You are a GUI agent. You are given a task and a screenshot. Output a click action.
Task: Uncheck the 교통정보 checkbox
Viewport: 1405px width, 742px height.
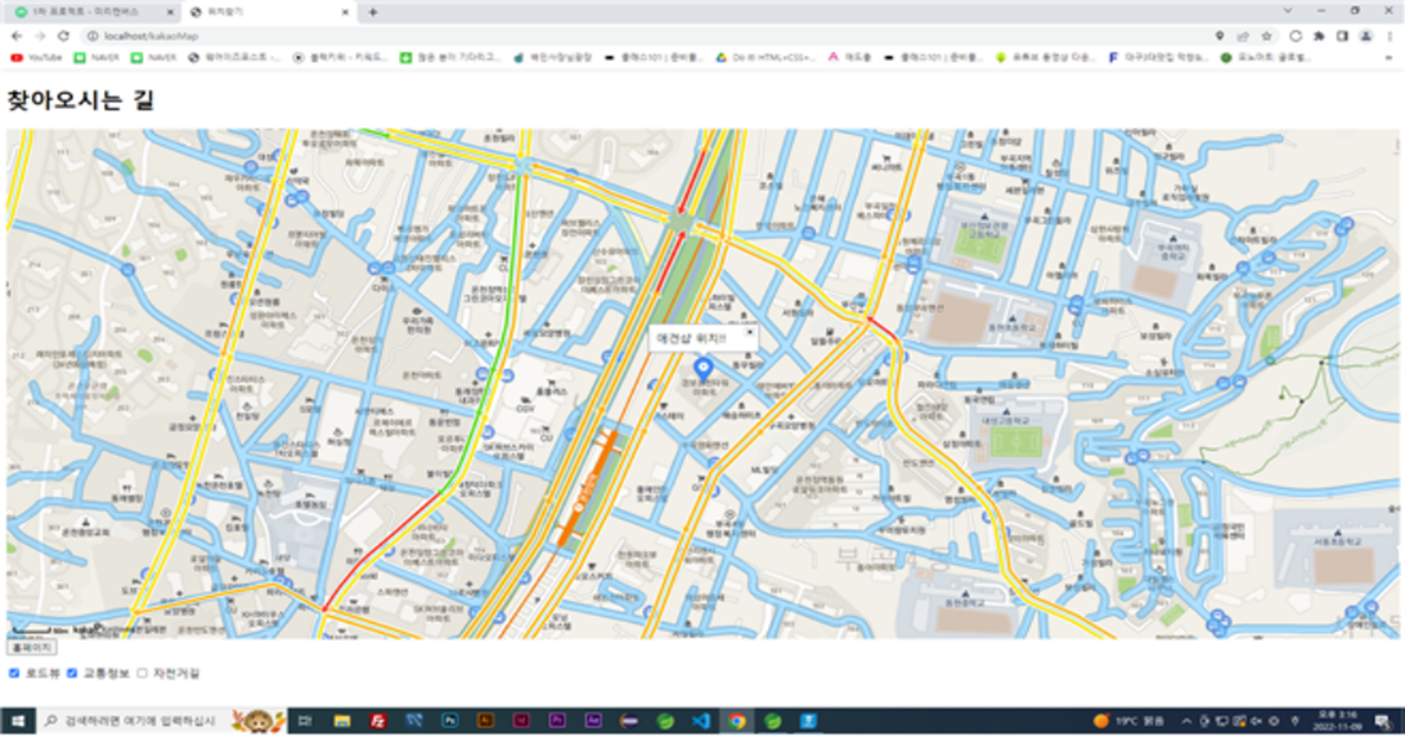tap(71, 673)
